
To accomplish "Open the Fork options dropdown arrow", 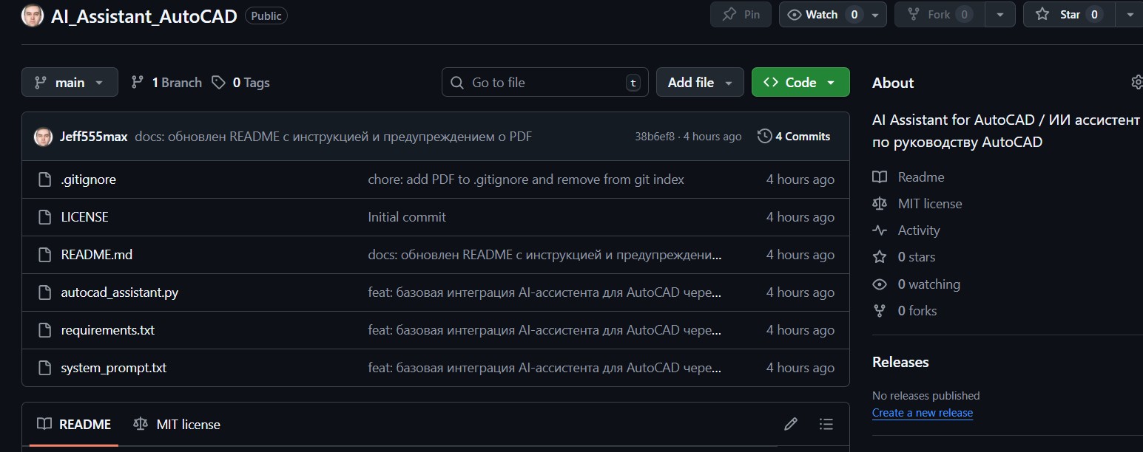I will coord(1000,15).
